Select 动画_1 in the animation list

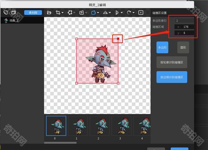pyautogui.click(x=22, y=20)
